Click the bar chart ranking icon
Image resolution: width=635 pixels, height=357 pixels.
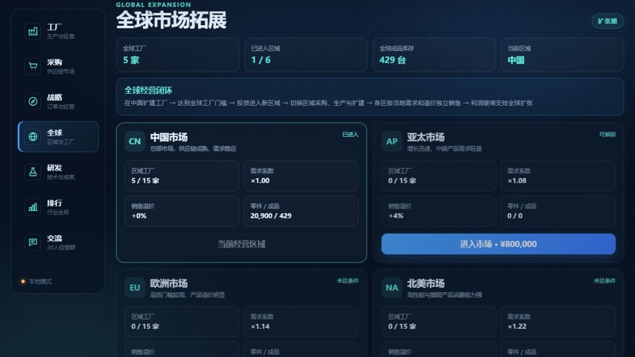[x=33, y=207]
